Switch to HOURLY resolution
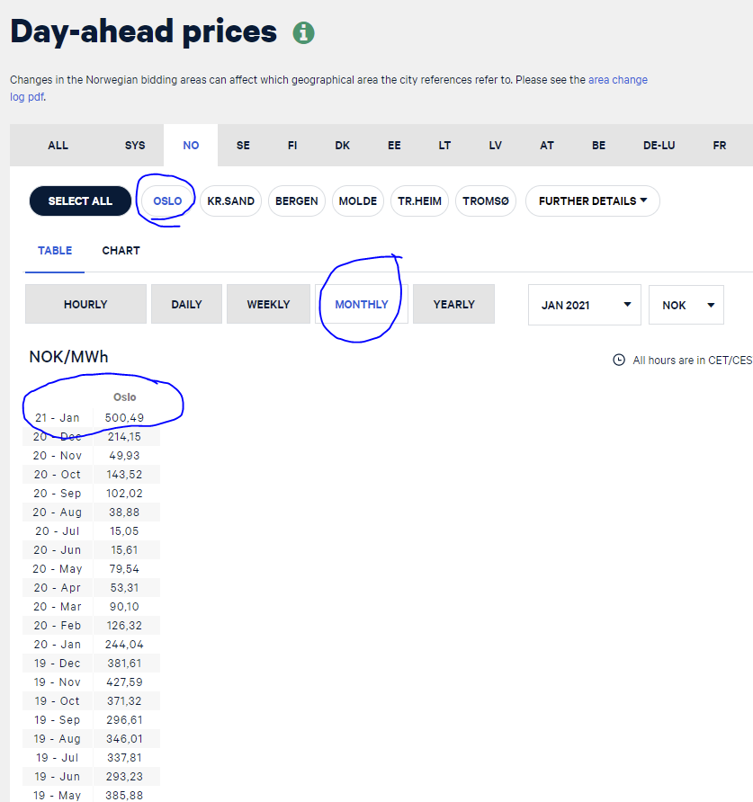The height and width of the screenshot is (802, 753). tap(86, 304)
